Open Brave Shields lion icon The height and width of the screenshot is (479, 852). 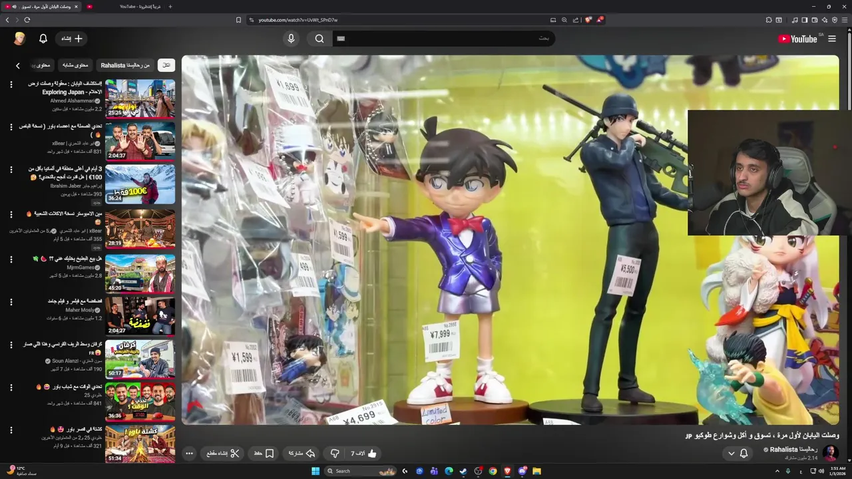(x=588, y=20)
